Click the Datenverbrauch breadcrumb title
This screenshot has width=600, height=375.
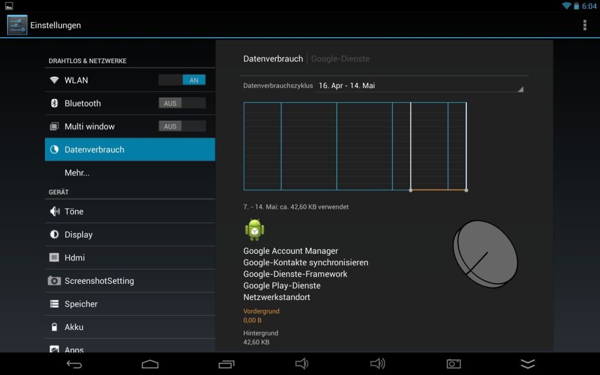point(273,59)
